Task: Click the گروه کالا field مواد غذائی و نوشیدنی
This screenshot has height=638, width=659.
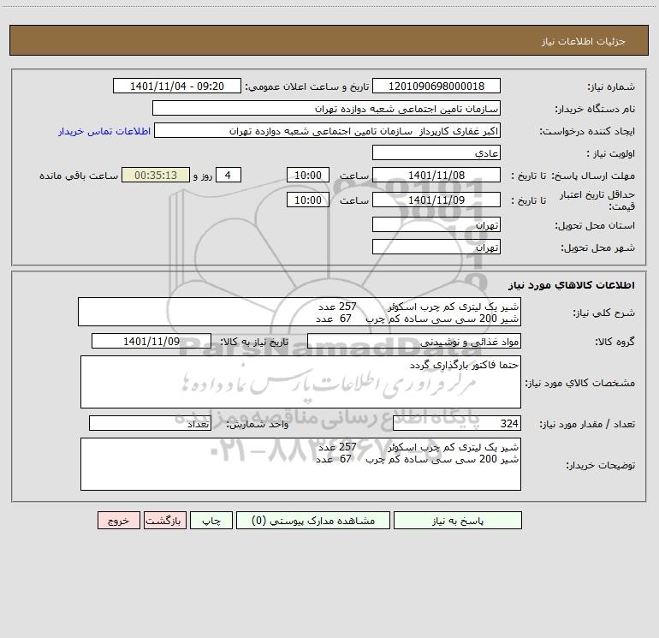Action: pos(414,341)
